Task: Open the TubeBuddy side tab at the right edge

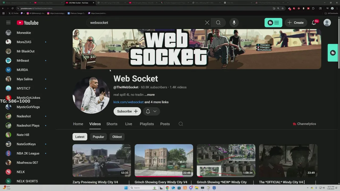Action: (333, 53)
